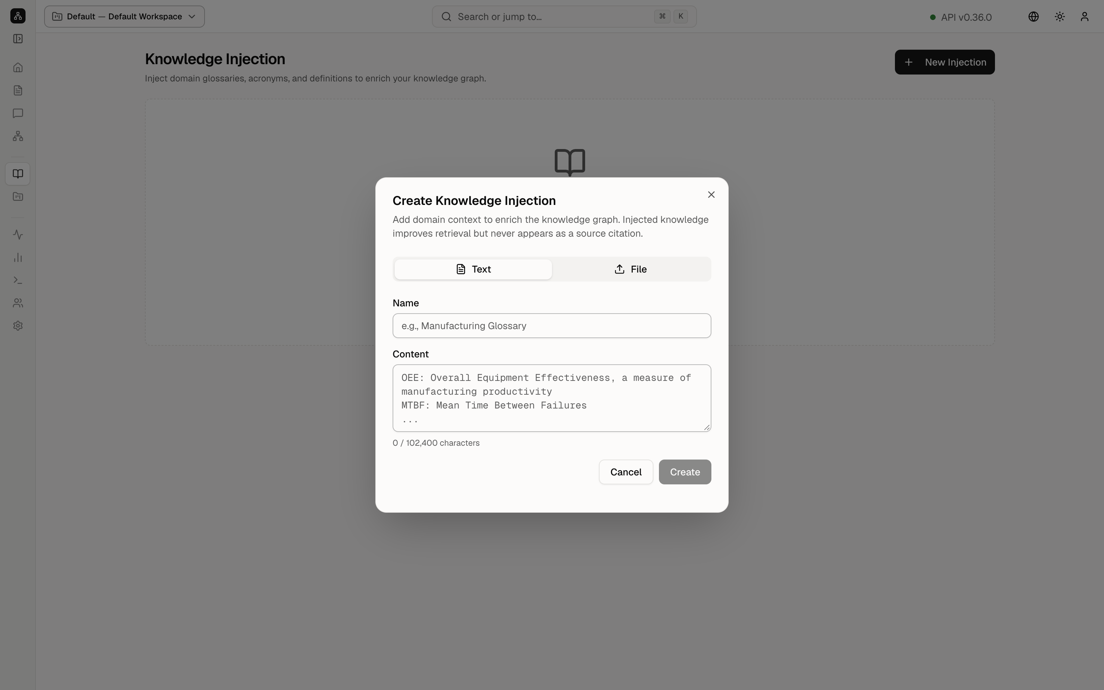The image size is (1104, 690).
Task: Click the New Injection button
Action: 944,62
